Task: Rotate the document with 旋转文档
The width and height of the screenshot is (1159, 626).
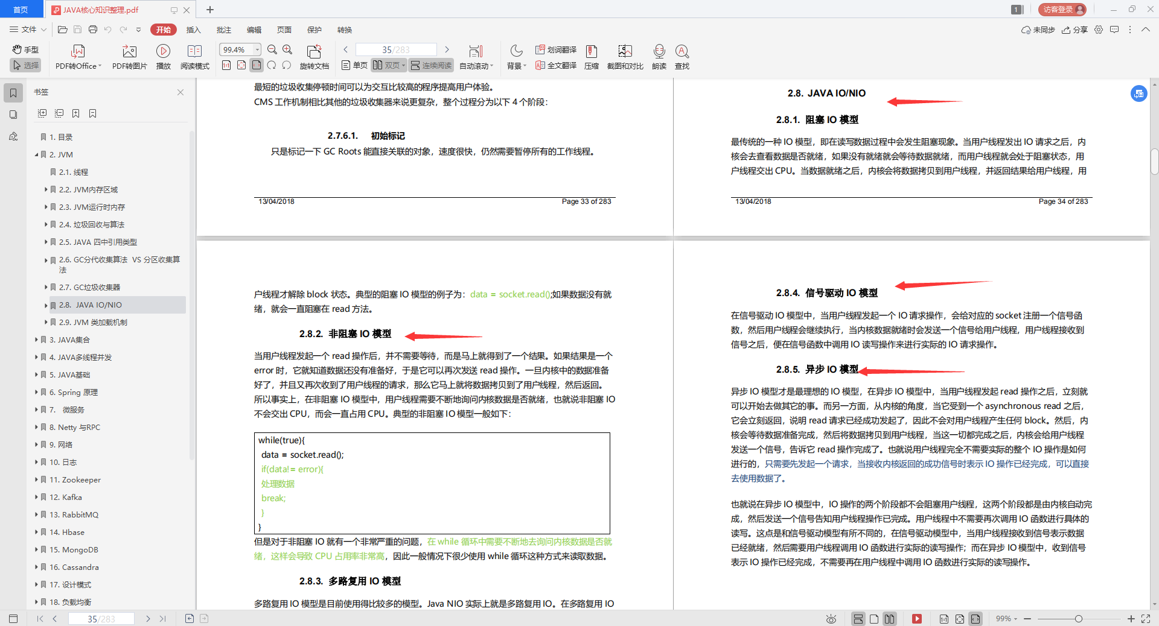Action: [314, 56]
